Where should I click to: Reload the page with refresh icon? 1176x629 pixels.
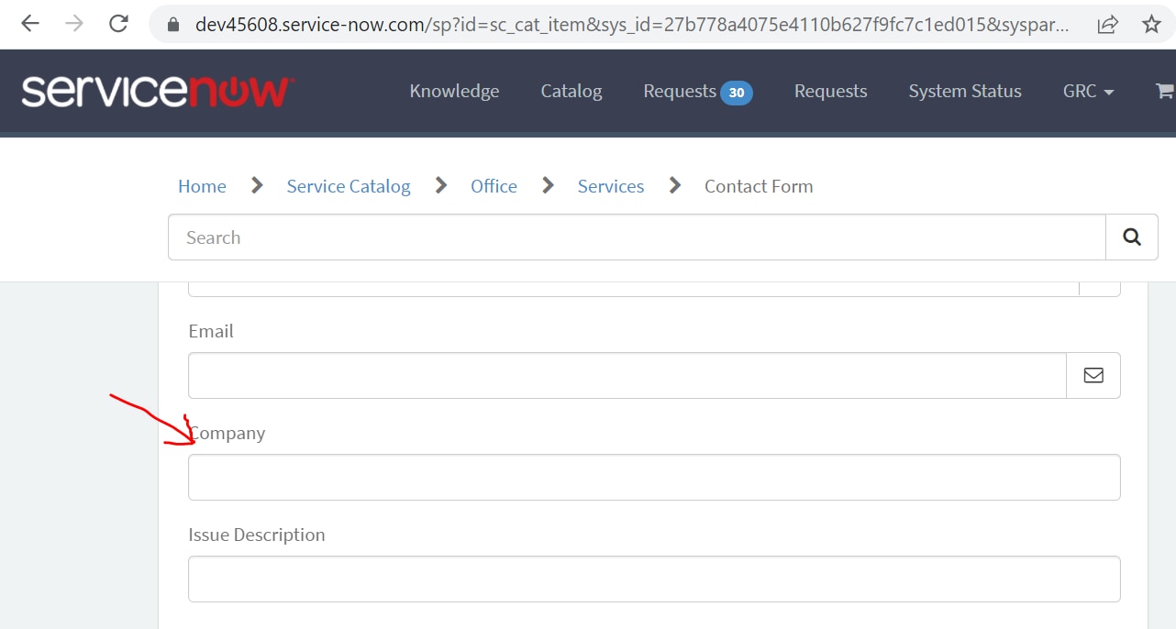(118, 24)
